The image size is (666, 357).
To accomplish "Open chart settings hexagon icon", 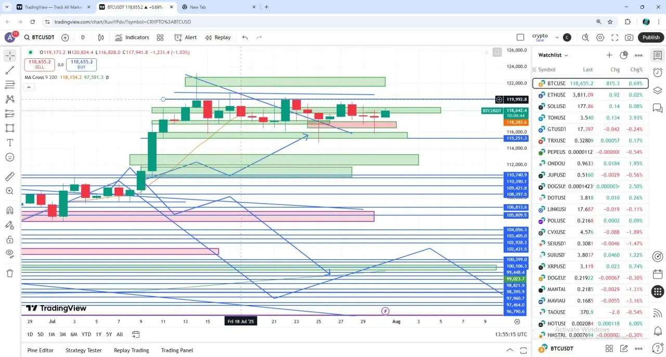I will [x=600, y=37].
